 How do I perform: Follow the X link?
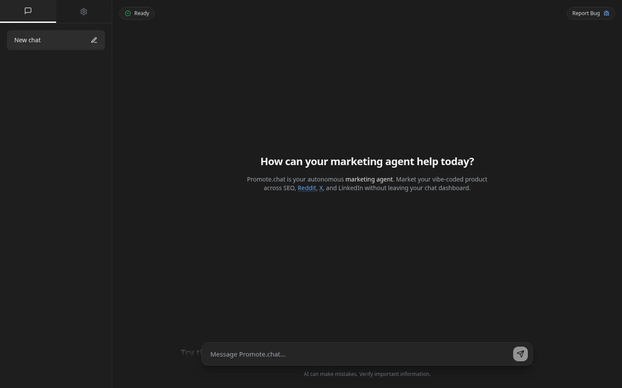pyautogui.click(x=321, y=188)
